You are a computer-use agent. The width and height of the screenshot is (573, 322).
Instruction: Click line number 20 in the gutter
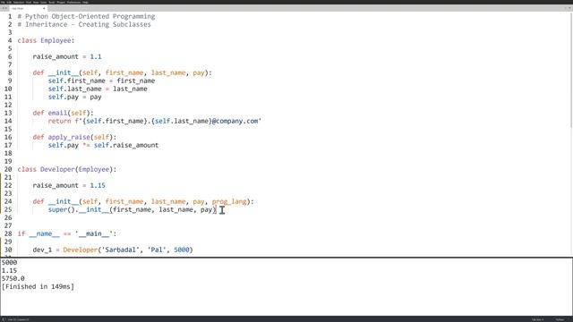pos(8,169)
